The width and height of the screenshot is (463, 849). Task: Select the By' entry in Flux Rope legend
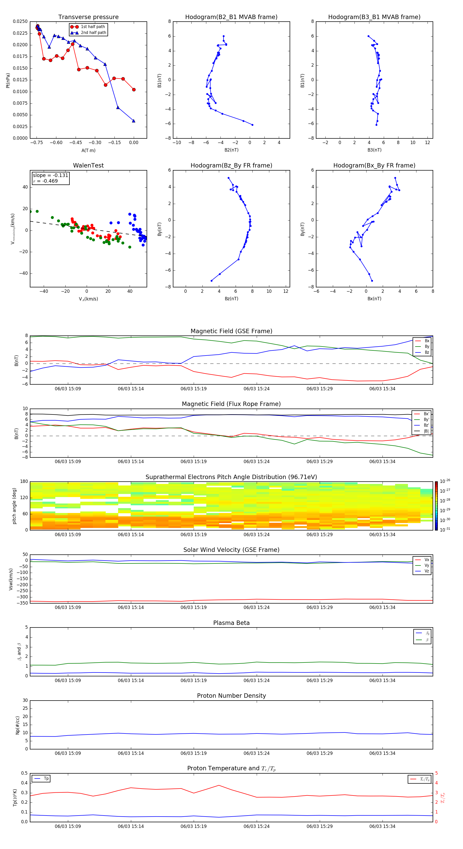click(422, 420)
